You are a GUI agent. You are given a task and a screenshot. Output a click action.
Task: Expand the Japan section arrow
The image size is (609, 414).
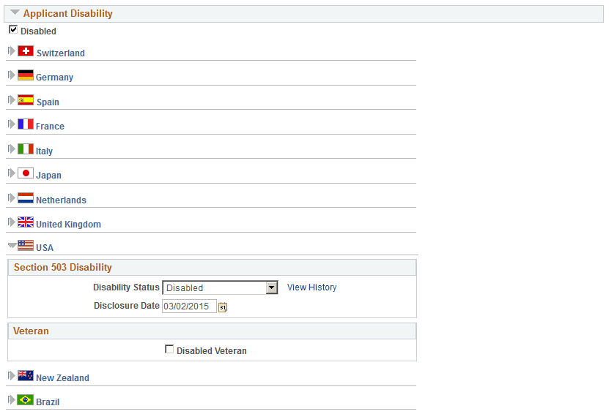click(11, 173)
